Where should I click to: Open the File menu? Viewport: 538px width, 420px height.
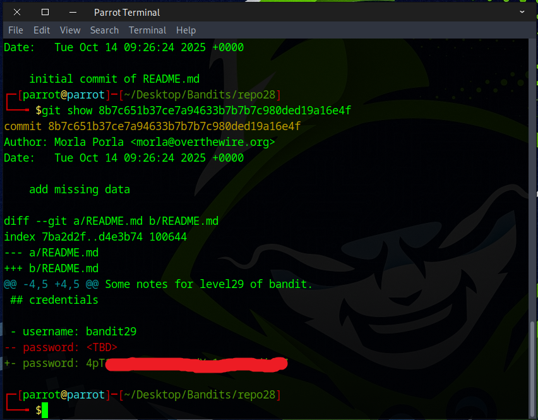tap(15, 30)
